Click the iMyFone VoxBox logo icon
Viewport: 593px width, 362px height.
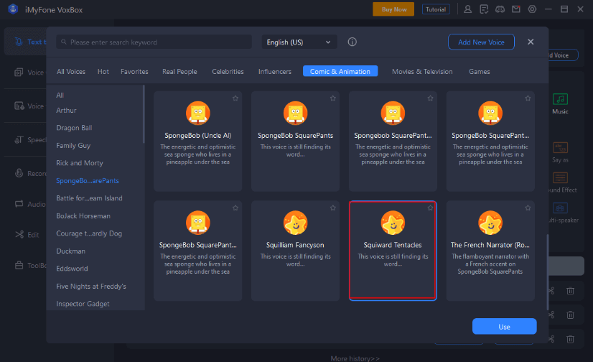point(13,9)
